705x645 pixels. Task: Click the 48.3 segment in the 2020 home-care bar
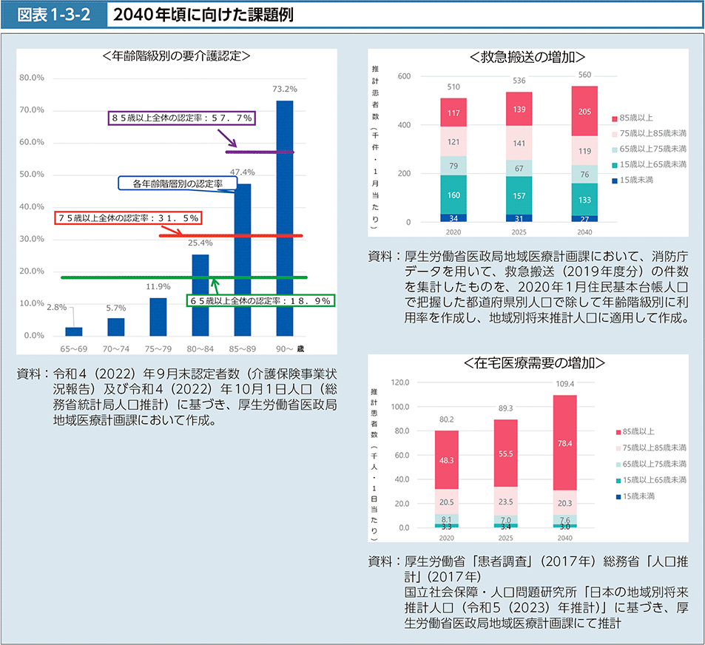[x=447, y=460]
